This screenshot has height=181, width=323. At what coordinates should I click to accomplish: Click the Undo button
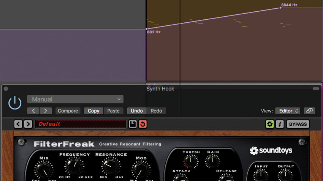coord(137,111)
